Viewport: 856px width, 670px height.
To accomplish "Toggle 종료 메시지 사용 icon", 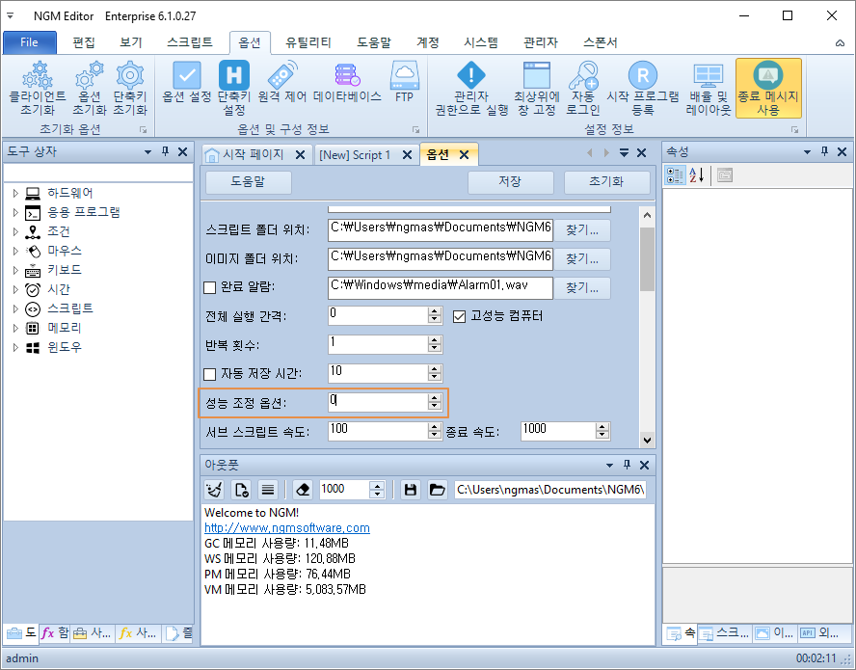I will (x=768, y=89).
